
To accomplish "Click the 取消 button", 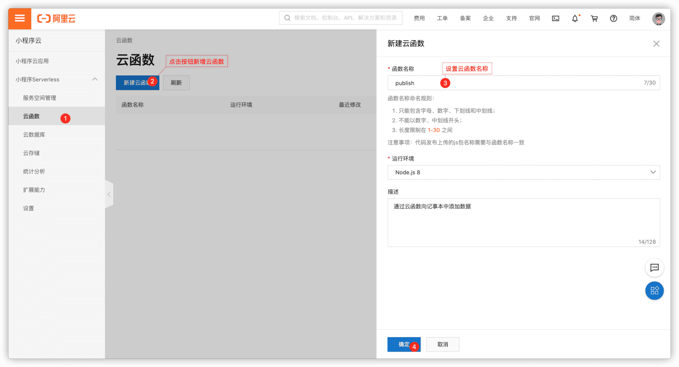I will [x=443, y=344].
